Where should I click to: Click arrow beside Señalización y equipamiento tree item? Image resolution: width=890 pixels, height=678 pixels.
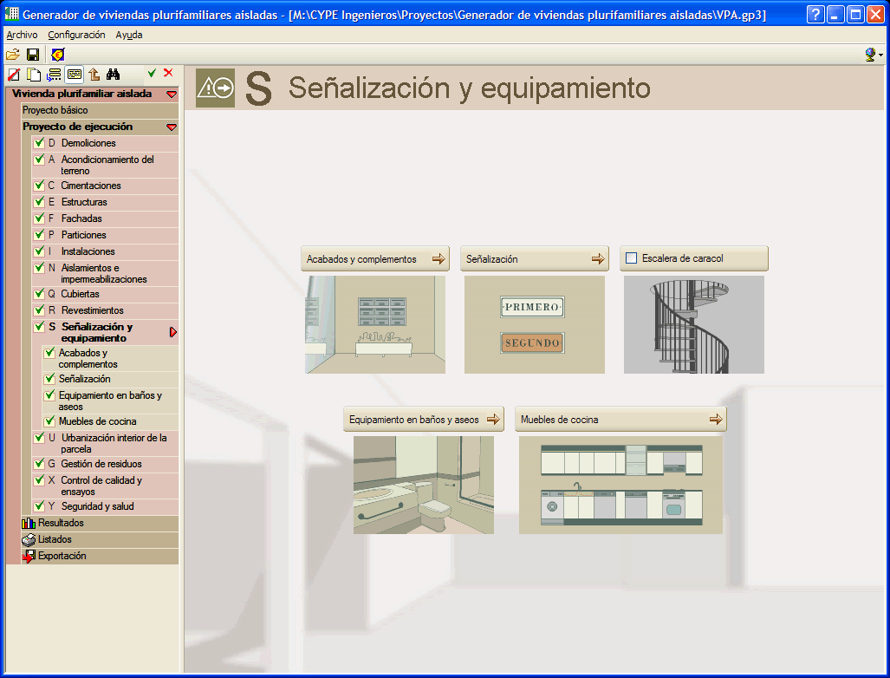pyautogui.click(x=173, y=332)
